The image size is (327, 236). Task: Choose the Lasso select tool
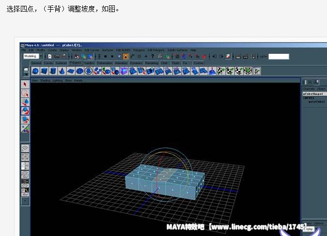click(x=25, y=93)
